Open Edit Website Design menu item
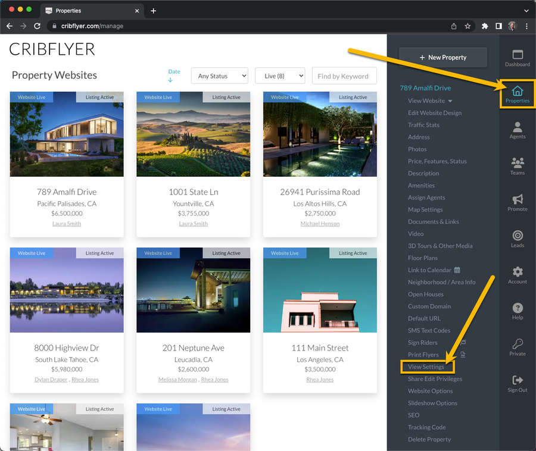 (435, 113)
